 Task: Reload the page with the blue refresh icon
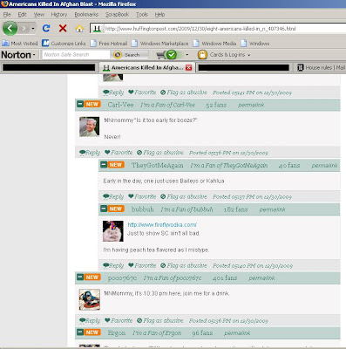[46, 28]
